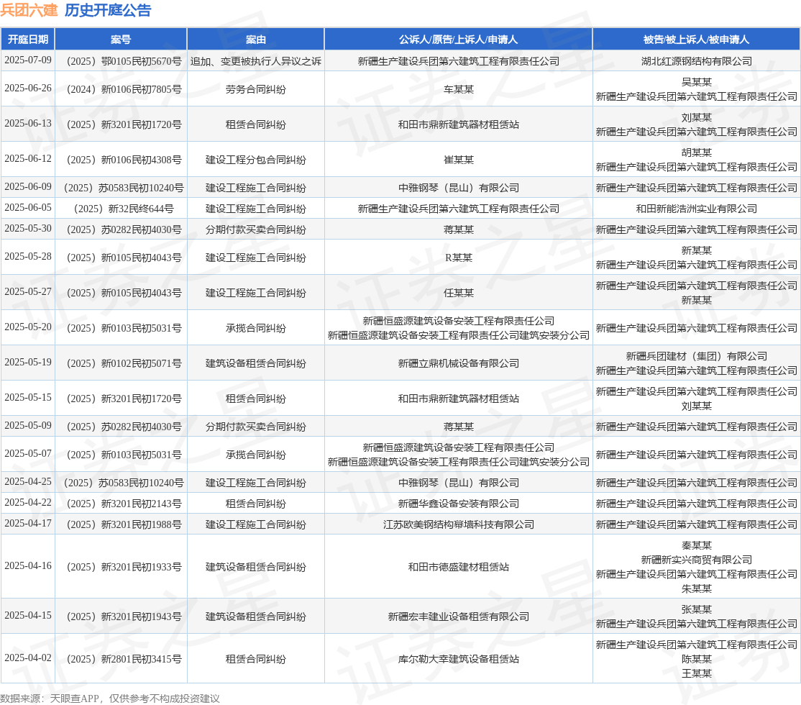Viewport: 801px width, 705px height.
Task: Select the date cell 2025-05-09
Action: point(28,427)
